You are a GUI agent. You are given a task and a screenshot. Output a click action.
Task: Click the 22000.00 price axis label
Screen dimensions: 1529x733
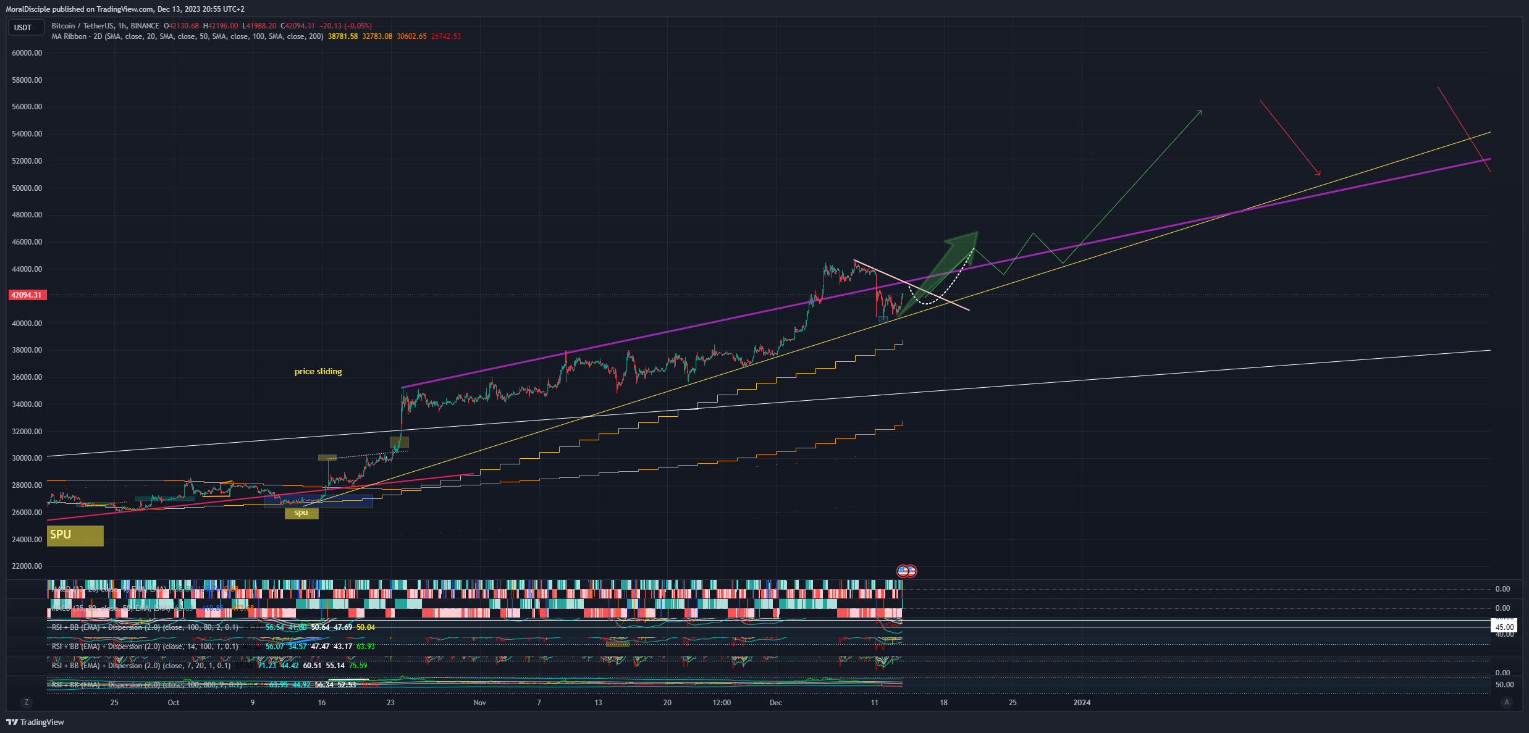(27, 566)
